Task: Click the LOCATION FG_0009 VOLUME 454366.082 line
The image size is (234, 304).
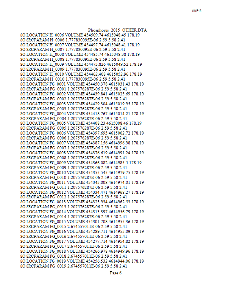Action: (x=81, y=163)
